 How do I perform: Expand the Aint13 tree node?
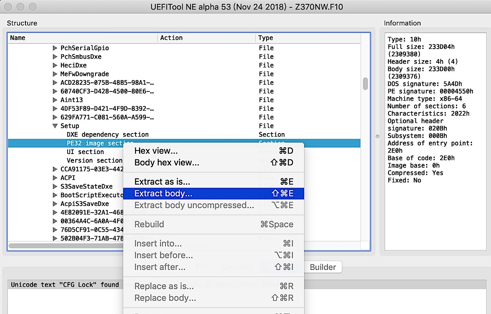[55, 100]
